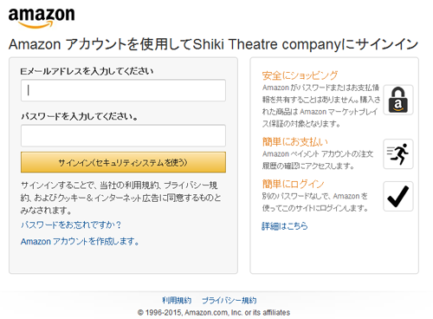Click the Eメールアドレスを入力してください label

[x=87, y=71]
